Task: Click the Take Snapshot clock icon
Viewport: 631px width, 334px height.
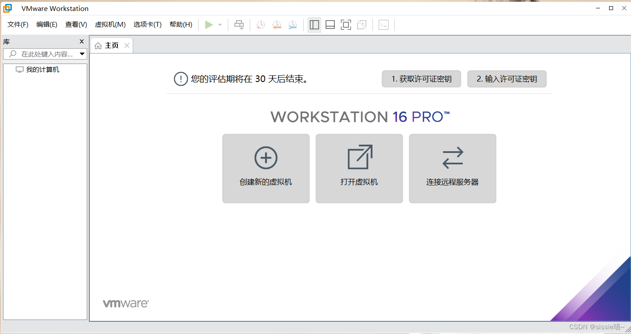Action: tap(261, 25)
